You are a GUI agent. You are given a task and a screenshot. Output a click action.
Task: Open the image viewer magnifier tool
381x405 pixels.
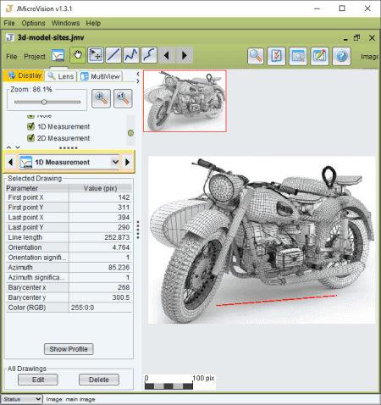pos(298,56)
